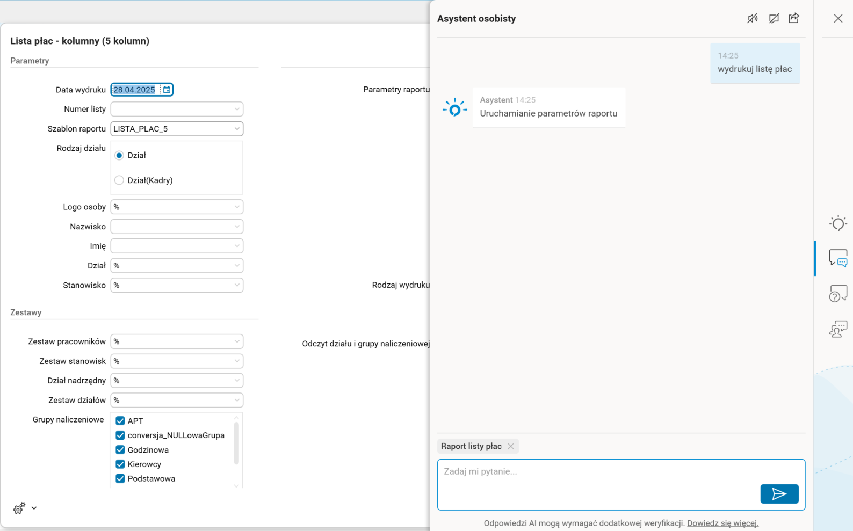Image resolution: width=853 pixels, height=531 pixels.
Task: Switch to the chat conversation sidebar icon
Action: (x=838, y=258)
